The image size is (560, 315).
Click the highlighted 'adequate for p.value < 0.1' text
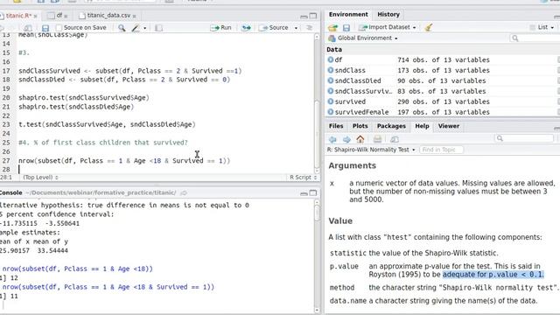coord(493,274)
